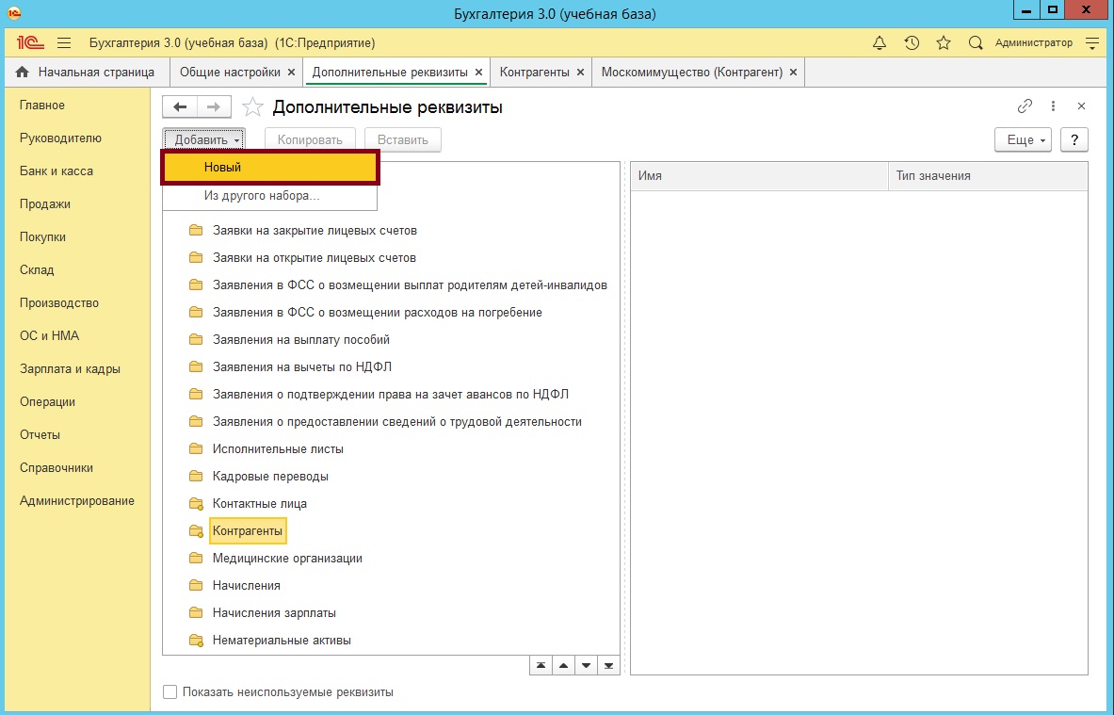Viewport: 1114px width, 715px height.
Task: Add current page to favorites star
Action: [x=251, y=107]
